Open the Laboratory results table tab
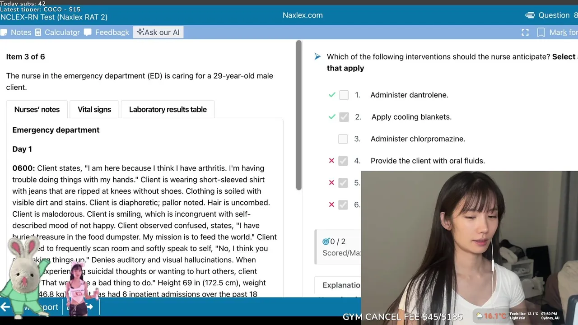578x325 pixels. pos(168,109)
